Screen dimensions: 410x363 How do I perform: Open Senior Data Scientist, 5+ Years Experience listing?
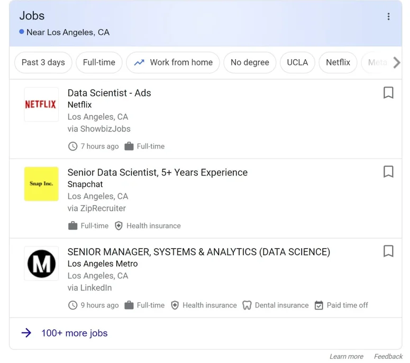(158, 172)
